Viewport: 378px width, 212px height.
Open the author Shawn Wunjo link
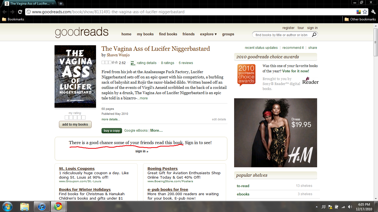[x=118, y=55]
